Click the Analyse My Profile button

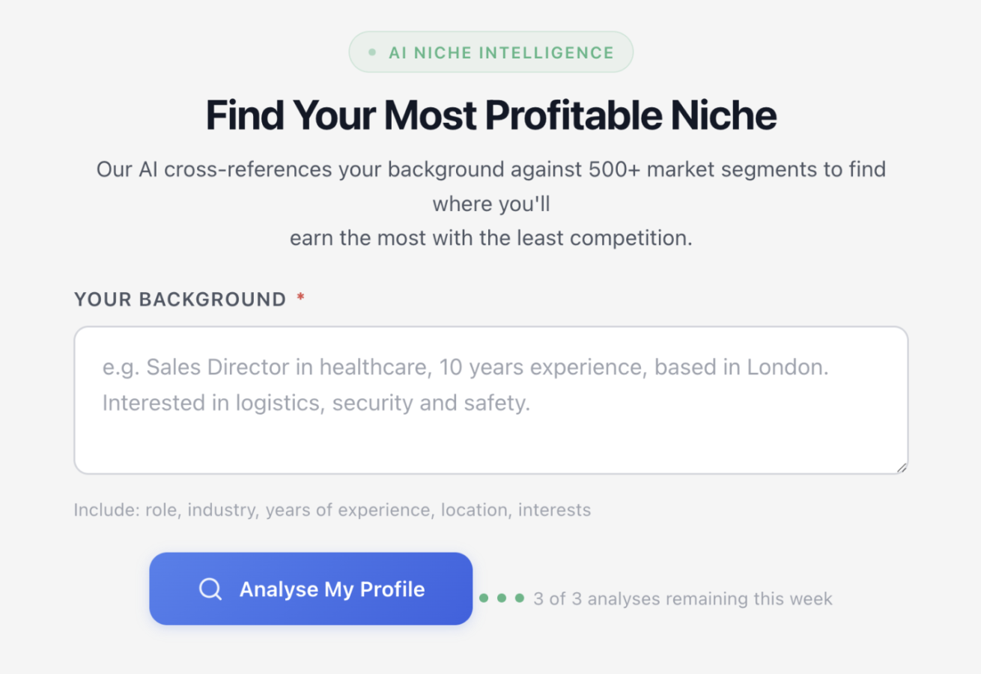tap(311, 589)
